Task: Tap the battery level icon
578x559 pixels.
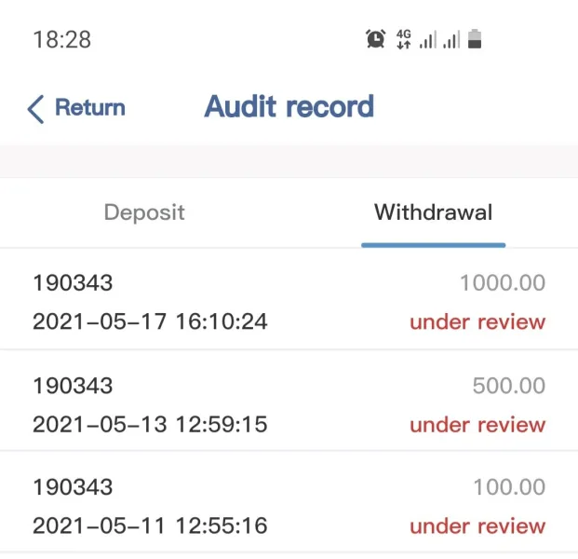Action: (x=476, y=39)
